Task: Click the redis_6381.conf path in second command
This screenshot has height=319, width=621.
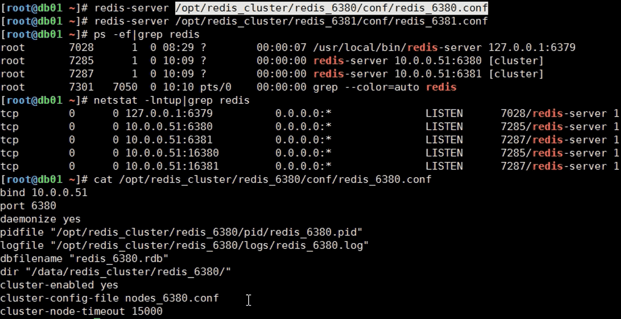Action: coord(331,21)
